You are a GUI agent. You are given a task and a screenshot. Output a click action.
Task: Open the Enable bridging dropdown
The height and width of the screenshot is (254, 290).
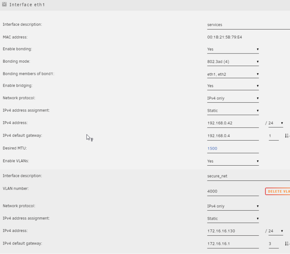tap(233, 86)
